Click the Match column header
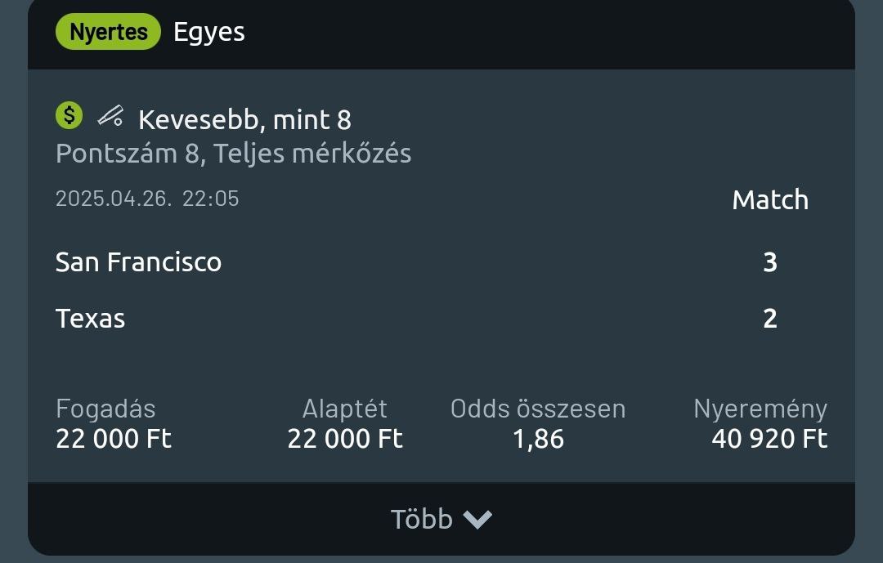The height and width of the screenshot is (563, 883). click(769, 200)
